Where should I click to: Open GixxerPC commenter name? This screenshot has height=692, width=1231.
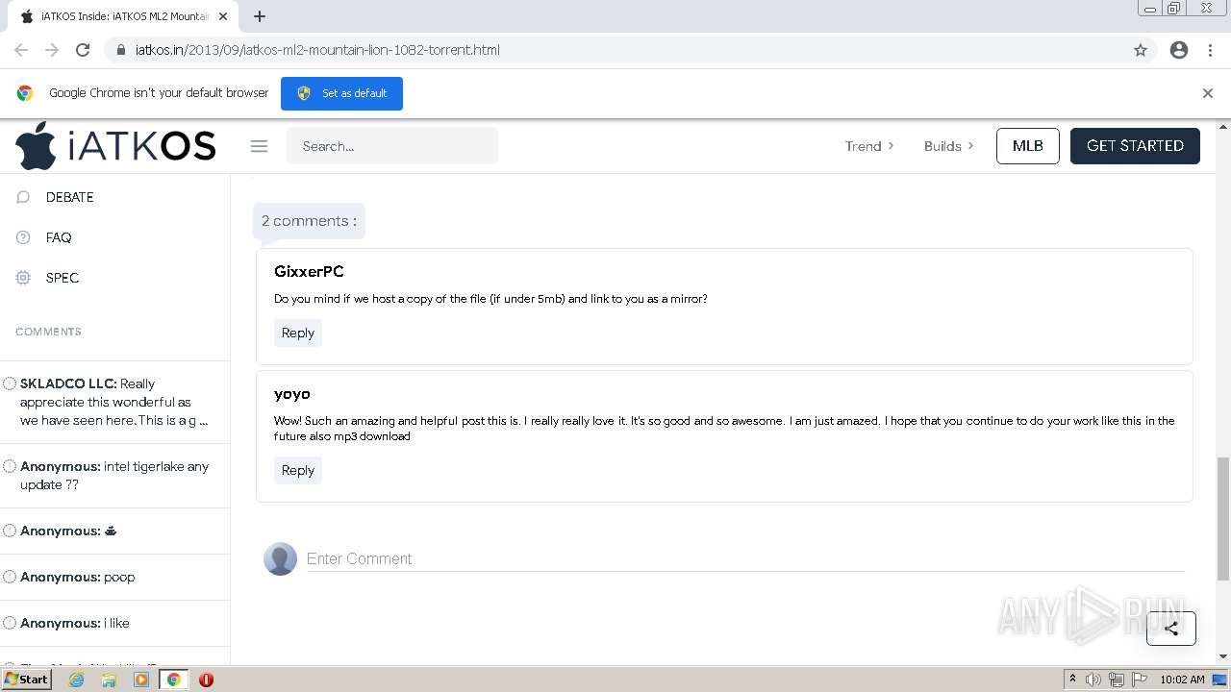click(309, 272)
